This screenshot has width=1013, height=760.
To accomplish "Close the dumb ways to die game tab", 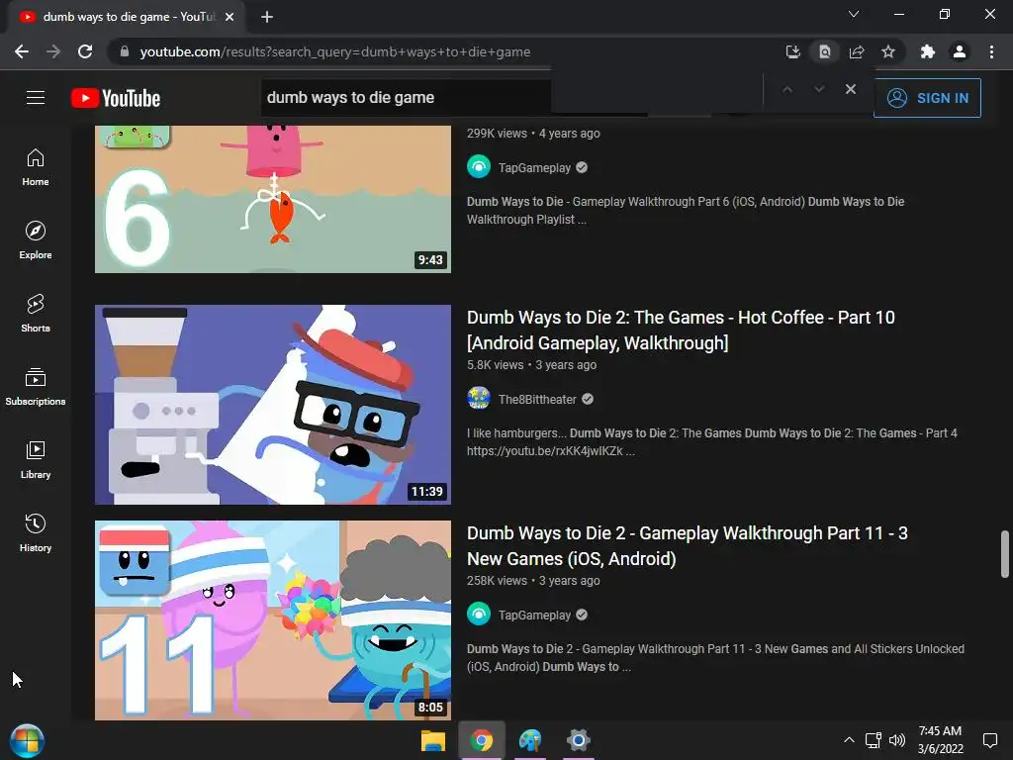I will point(230,17).
